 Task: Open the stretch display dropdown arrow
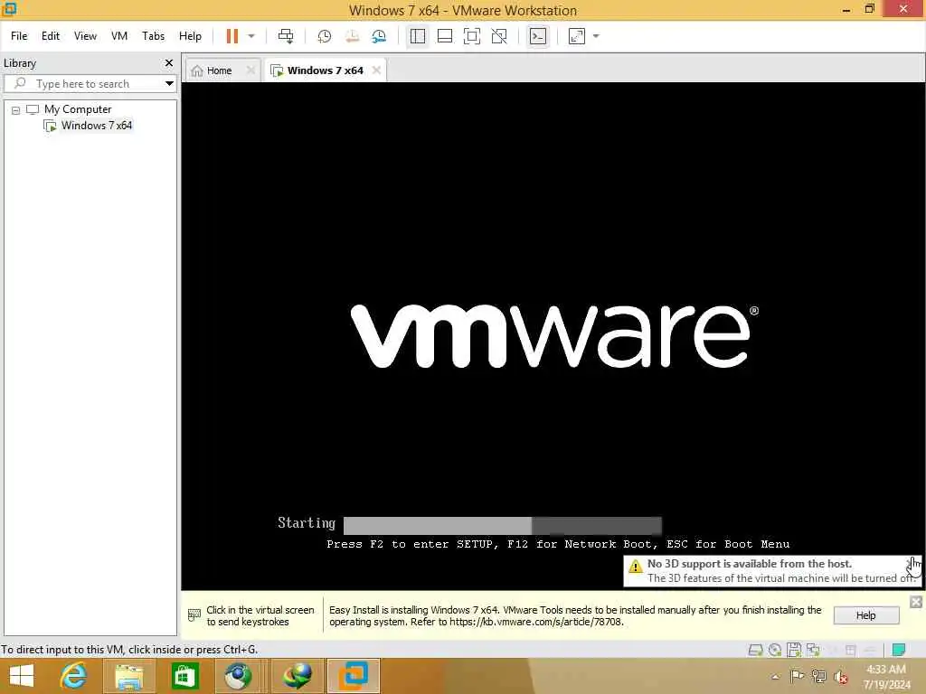click(x=596, y=36)
